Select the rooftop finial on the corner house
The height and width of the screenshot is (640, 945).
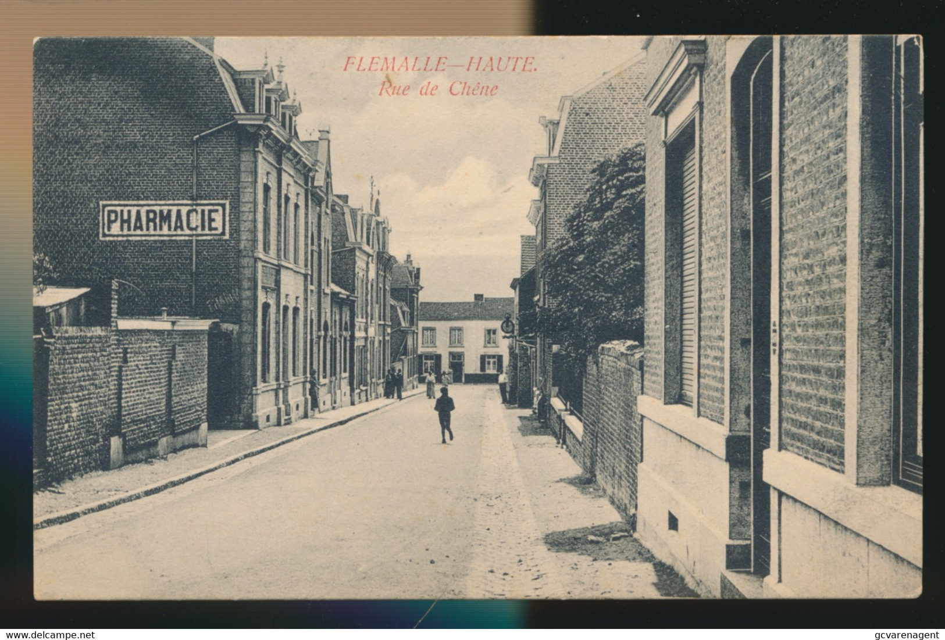click(281, 66)
